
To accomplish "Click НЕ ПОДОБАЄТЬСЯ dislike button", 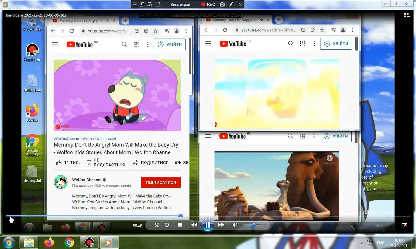I will pyautogui.click(x=106, y=163).
